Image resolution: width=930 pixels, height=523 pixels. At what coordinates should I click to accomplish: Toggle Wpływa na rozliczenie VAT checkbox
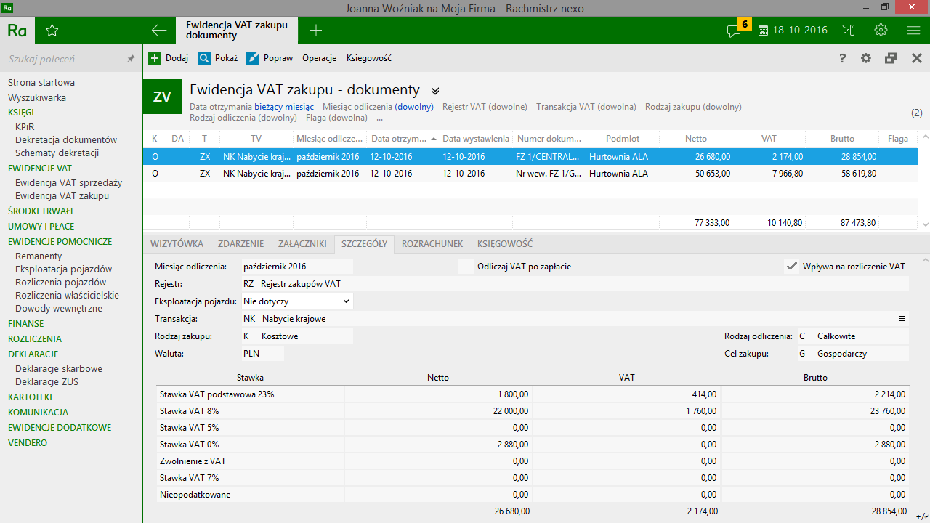(792, 267)
